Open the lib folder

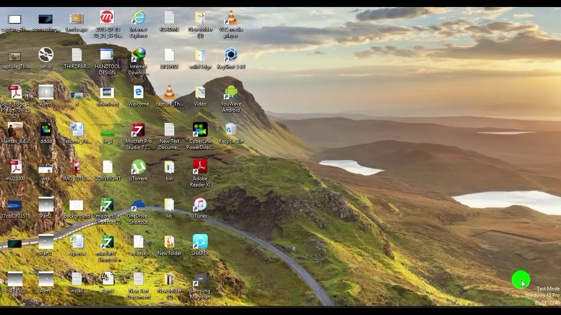(169, 208)
